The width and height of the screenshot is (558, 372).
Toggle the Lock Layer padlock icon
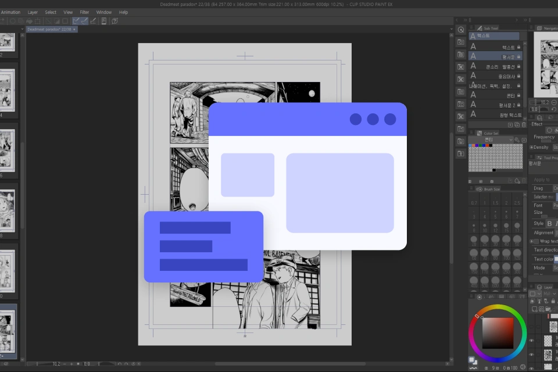point(553,301)
